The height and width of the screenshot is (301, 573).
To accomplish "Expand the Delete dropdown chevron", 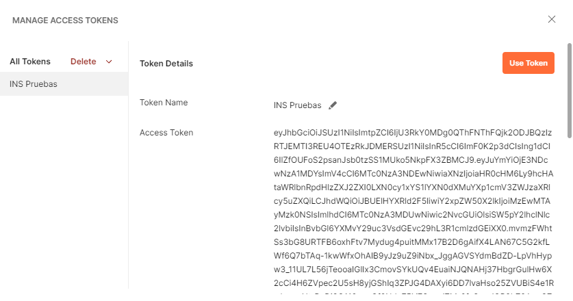I will tap(109, 62).
